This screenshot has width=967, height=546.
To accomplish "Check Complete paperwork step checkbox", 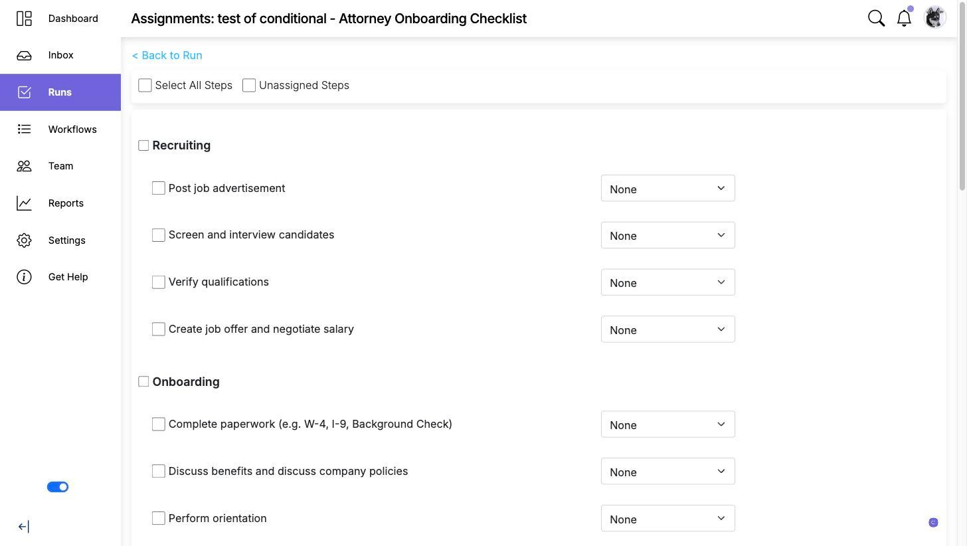I will (x=159, y=424).
